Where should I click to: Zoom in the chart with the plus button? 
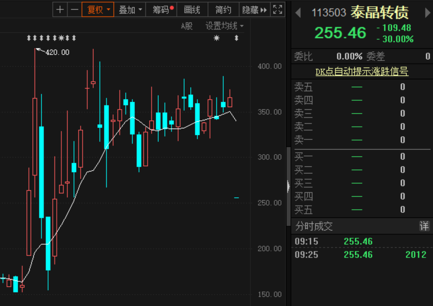(x=60, y=10)
